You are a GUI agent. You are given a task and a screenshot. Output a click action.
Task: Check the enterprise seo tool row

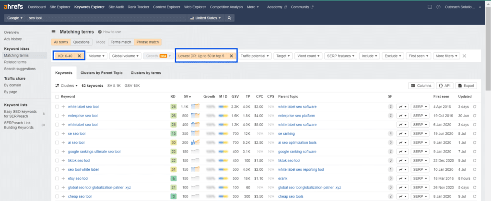click(57, 116)
